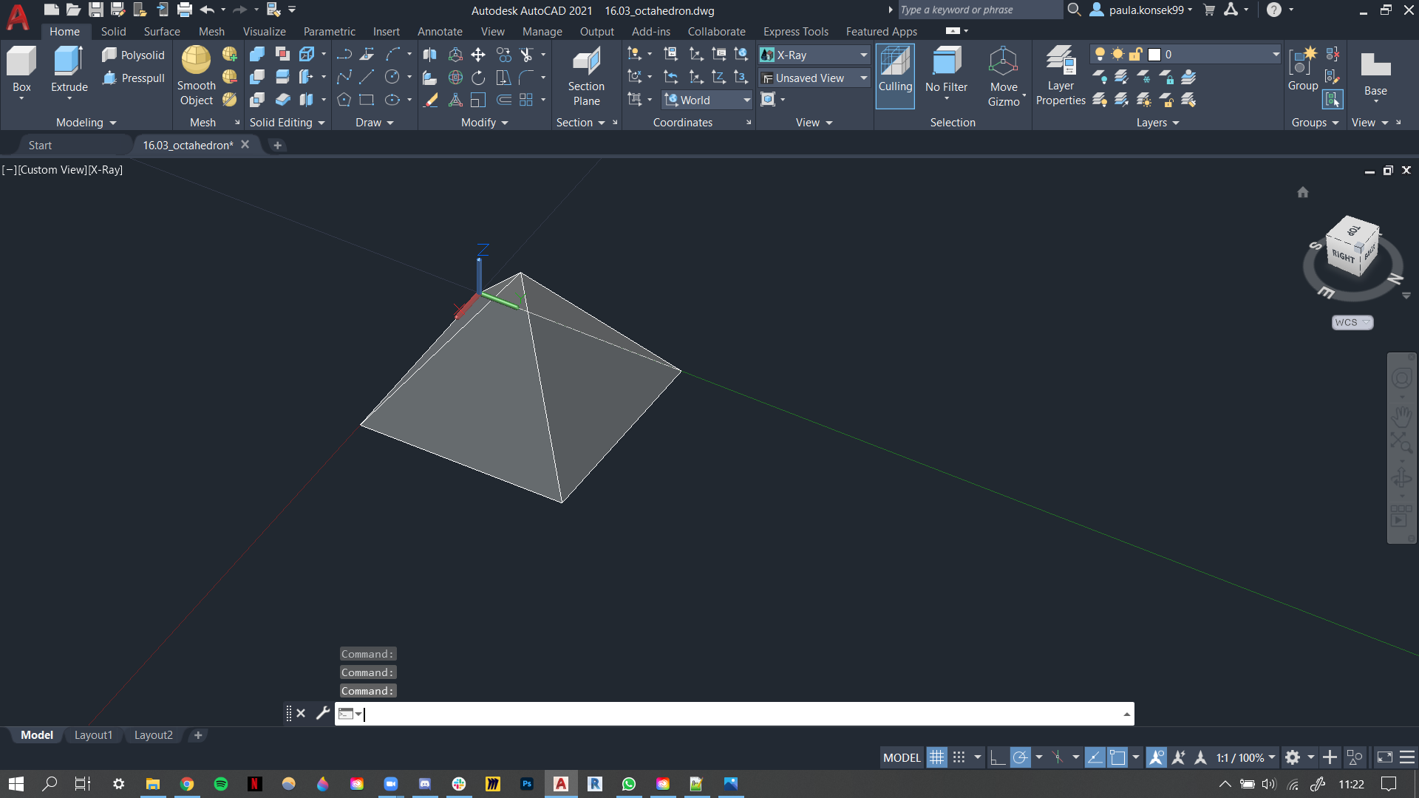Start the Move tool in Modify panel
This screenshot has width=1419, height=798.
pos(478,55)
